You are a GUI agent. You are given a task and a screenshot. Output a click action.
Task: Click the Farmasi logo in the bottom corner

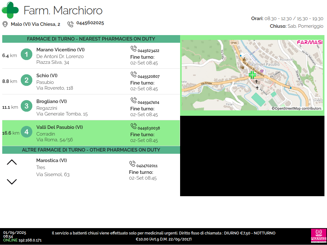tap(318, 236)
